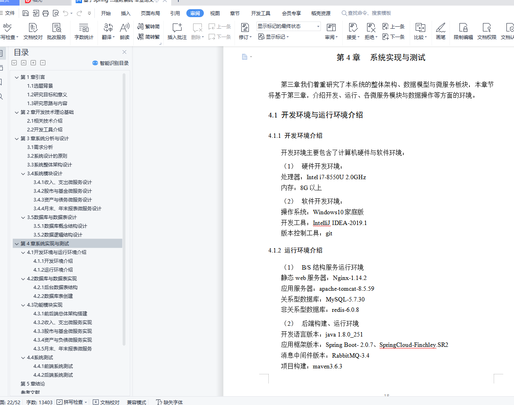Viewport: 514px width, 405px height.
Task: Collapse all outline levels with the minus box icon
Action: tap(43, 63)
